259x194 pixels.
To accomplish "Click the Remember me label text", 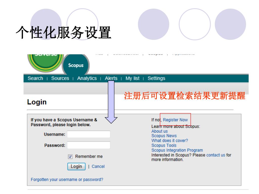I will tap(89, 156).
